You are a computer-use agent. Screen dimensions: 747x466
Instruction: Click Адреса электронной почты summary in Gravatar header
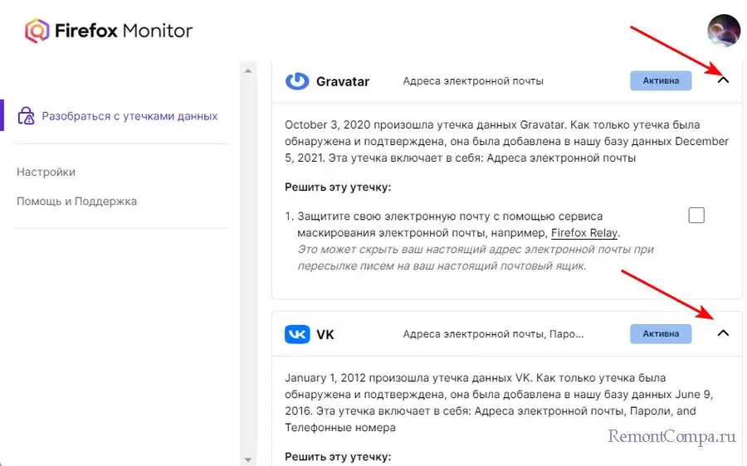pos(473,81)
